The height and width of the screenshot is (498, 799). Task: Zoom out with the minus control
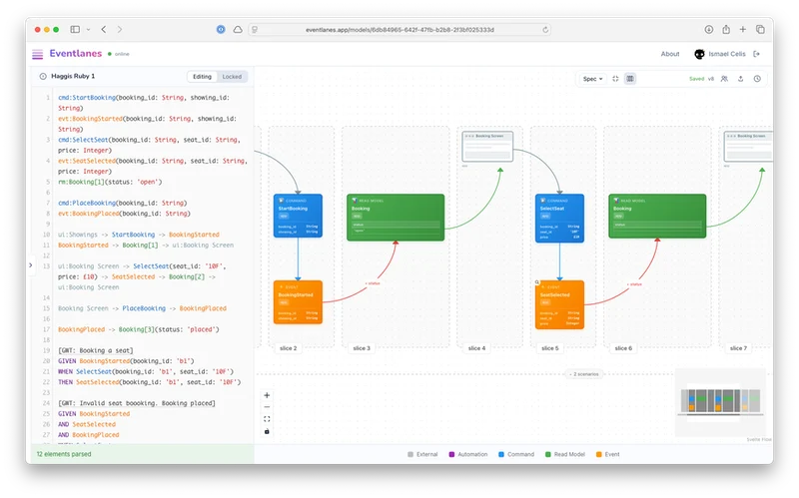(267, 407)
